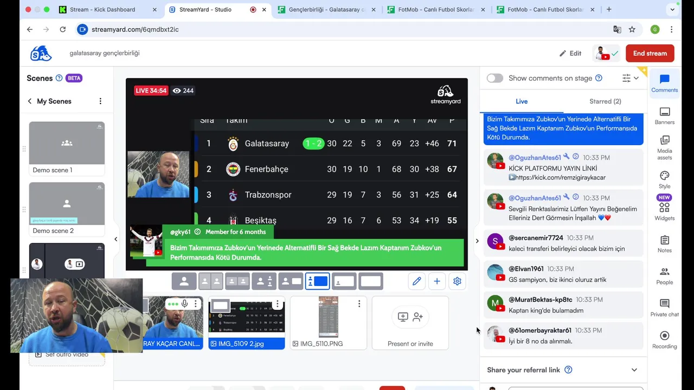Open the Media assets panel
This screenshot has height=390, width=694.
click(664, 147)
